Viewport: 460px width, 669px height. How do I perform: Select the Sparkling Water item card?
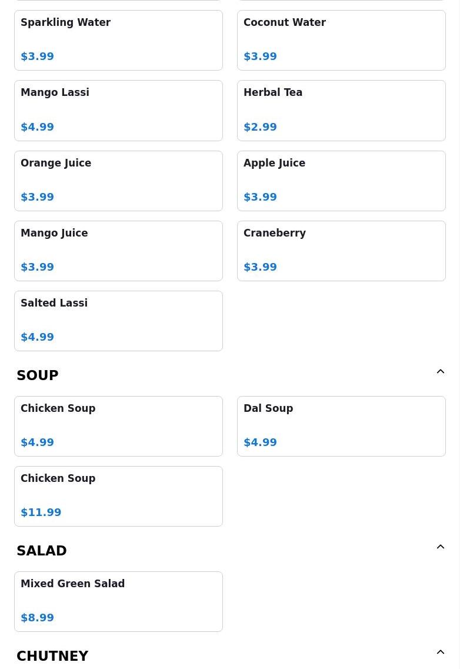click(x=119, y=41)
